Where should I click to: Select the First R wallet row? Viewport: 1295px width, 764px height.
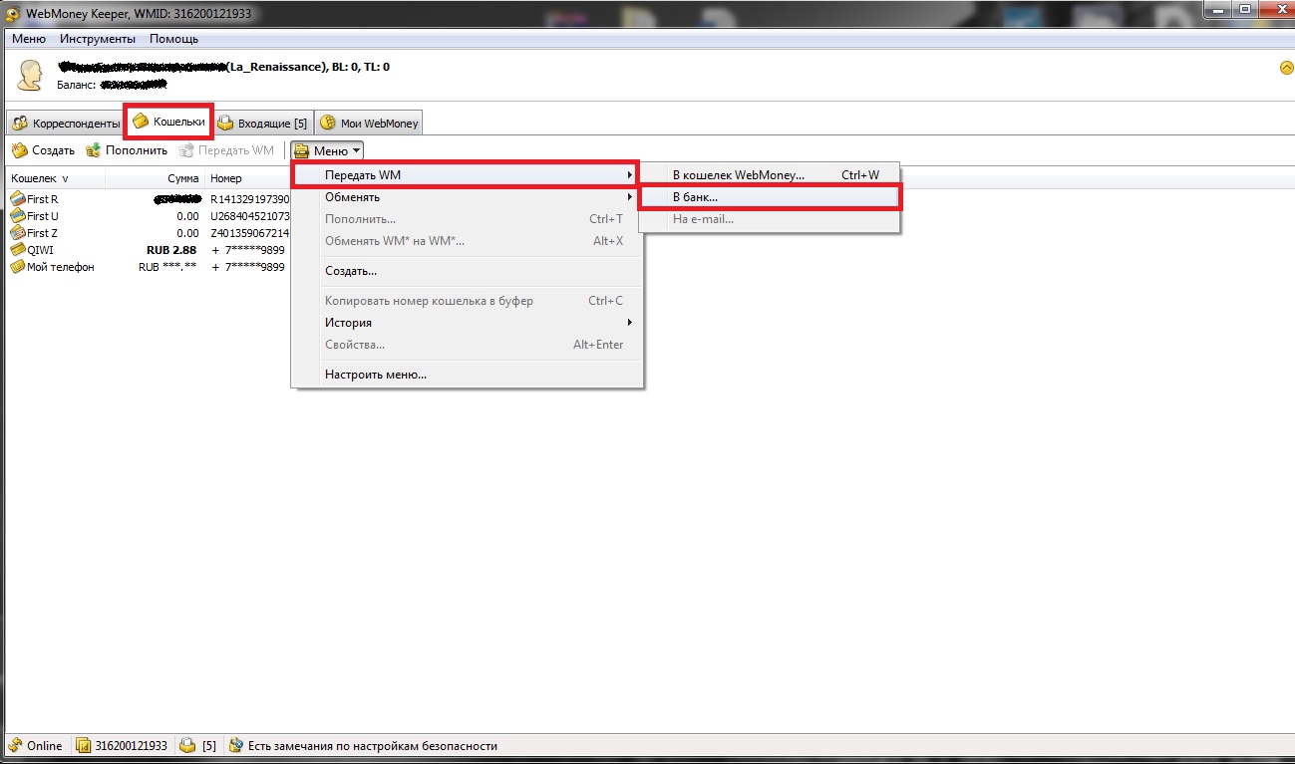(x=149, y=200)
